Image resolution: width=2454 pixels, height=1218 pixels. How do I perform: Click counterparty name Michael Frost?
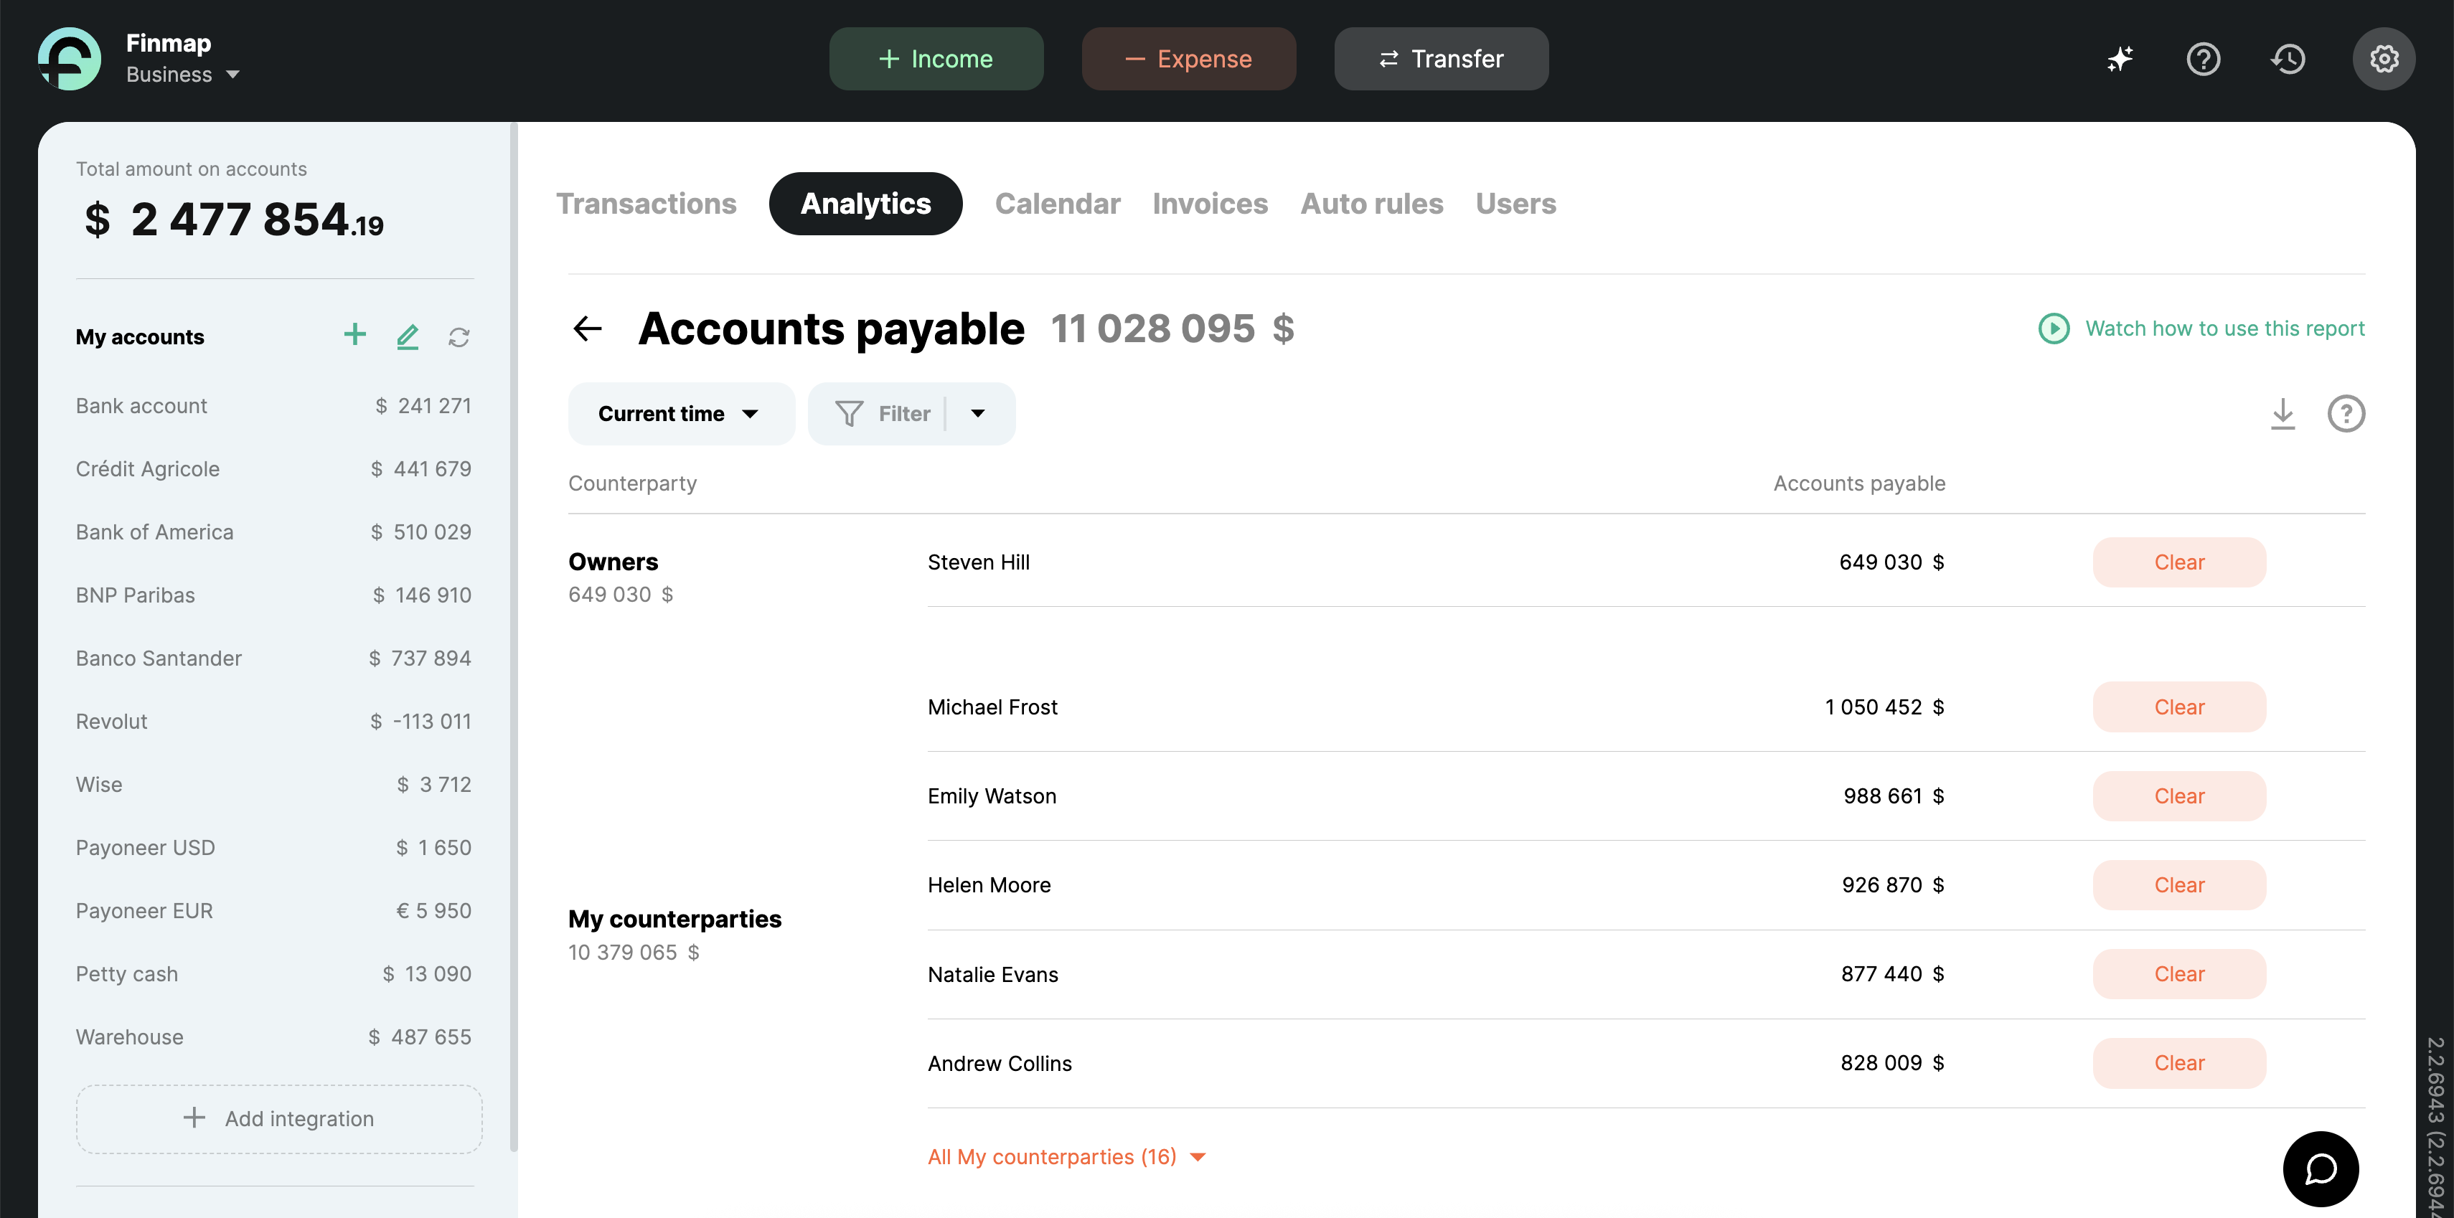[992, 707]
